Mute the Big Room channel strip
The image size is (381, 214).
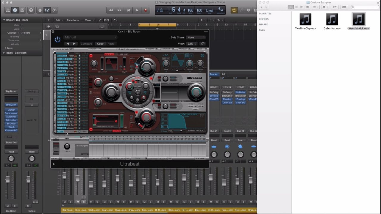[8, 206]
